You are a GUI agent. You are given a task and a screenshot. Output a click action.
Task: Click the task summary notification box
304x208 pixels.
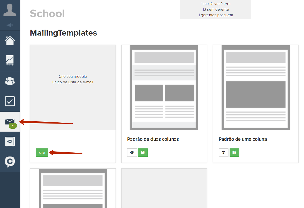click(x=216, y=10)
